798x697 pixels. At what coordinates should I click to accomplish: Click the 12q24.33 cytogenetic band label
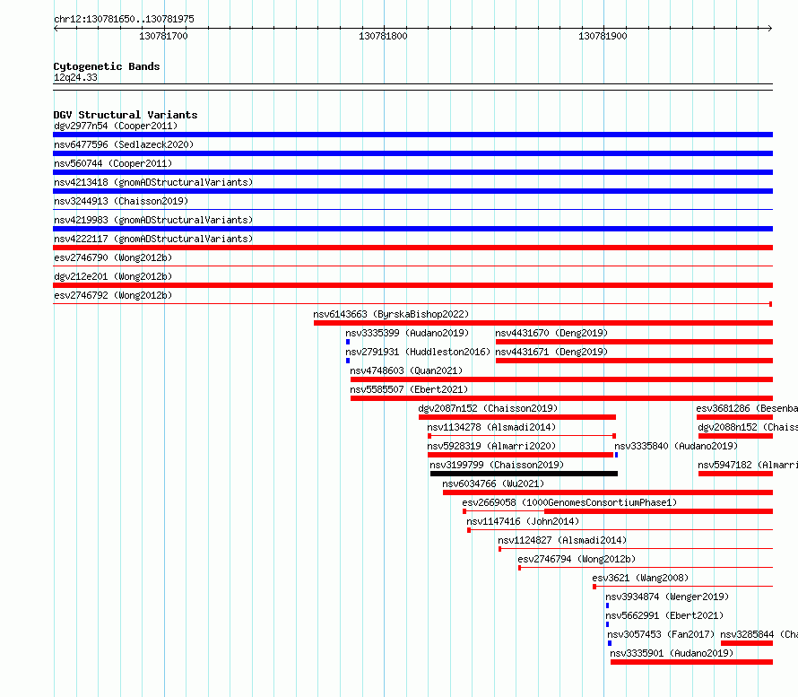coord(75,77)
